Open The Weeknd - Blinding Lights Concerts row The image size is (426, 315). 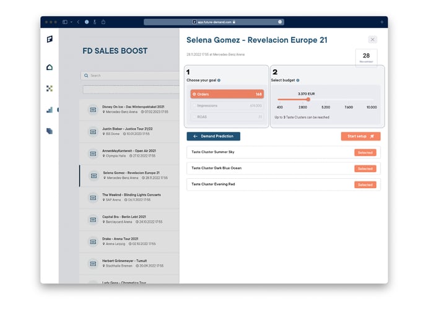[x=129, y=197]
